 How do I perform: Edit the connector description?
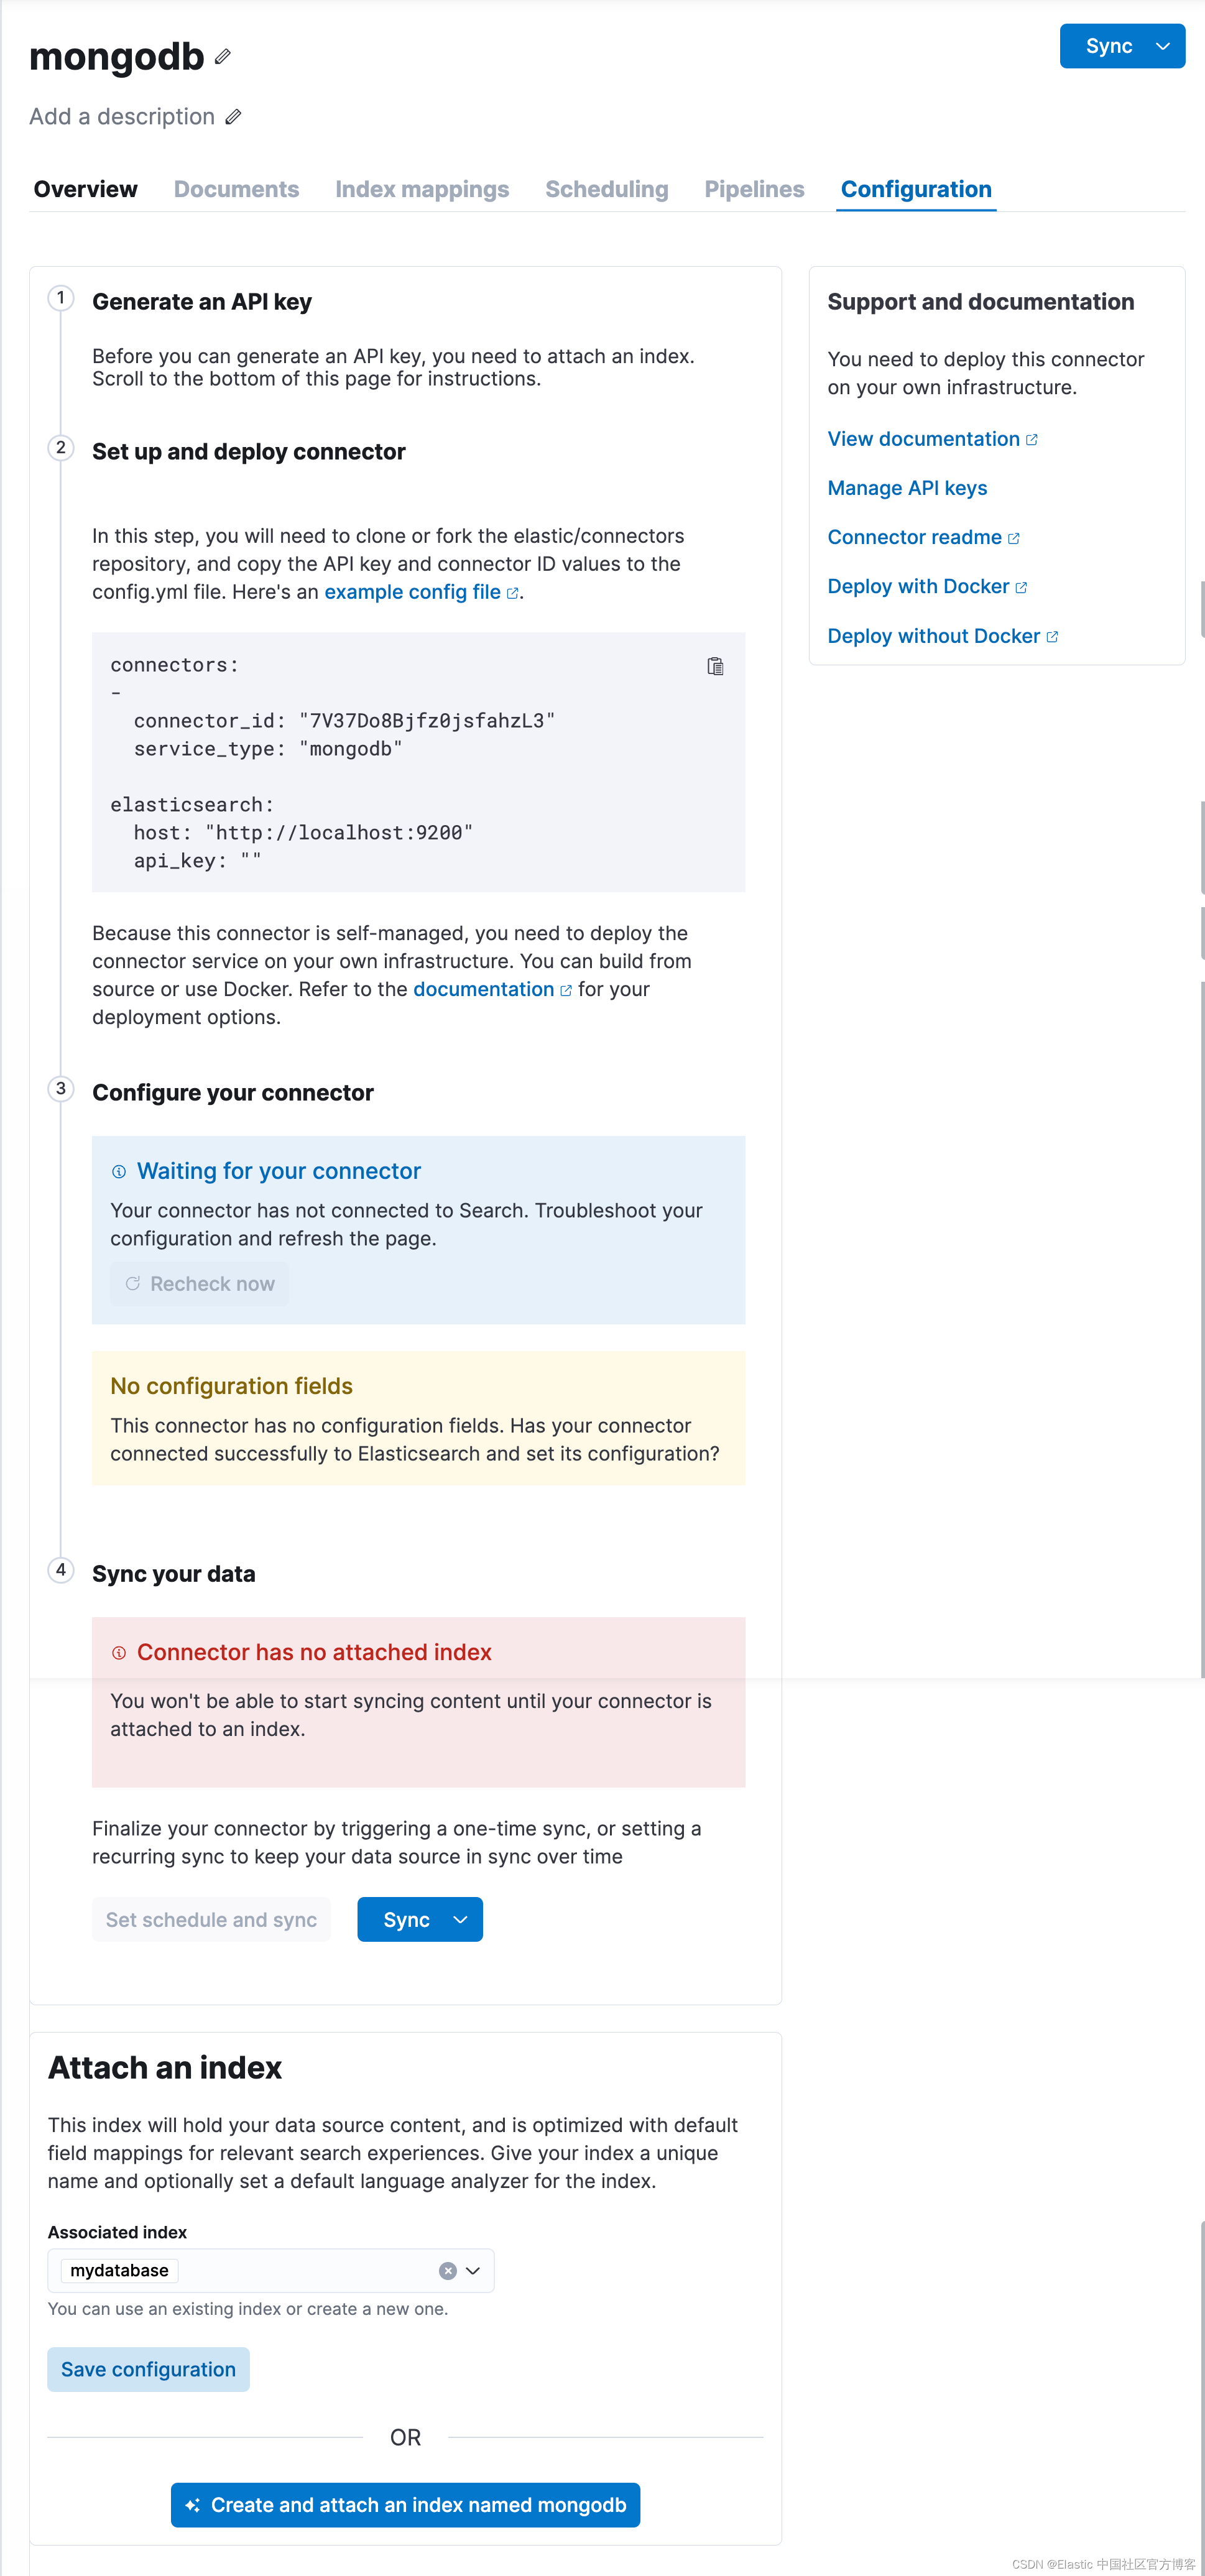[233, 117]
